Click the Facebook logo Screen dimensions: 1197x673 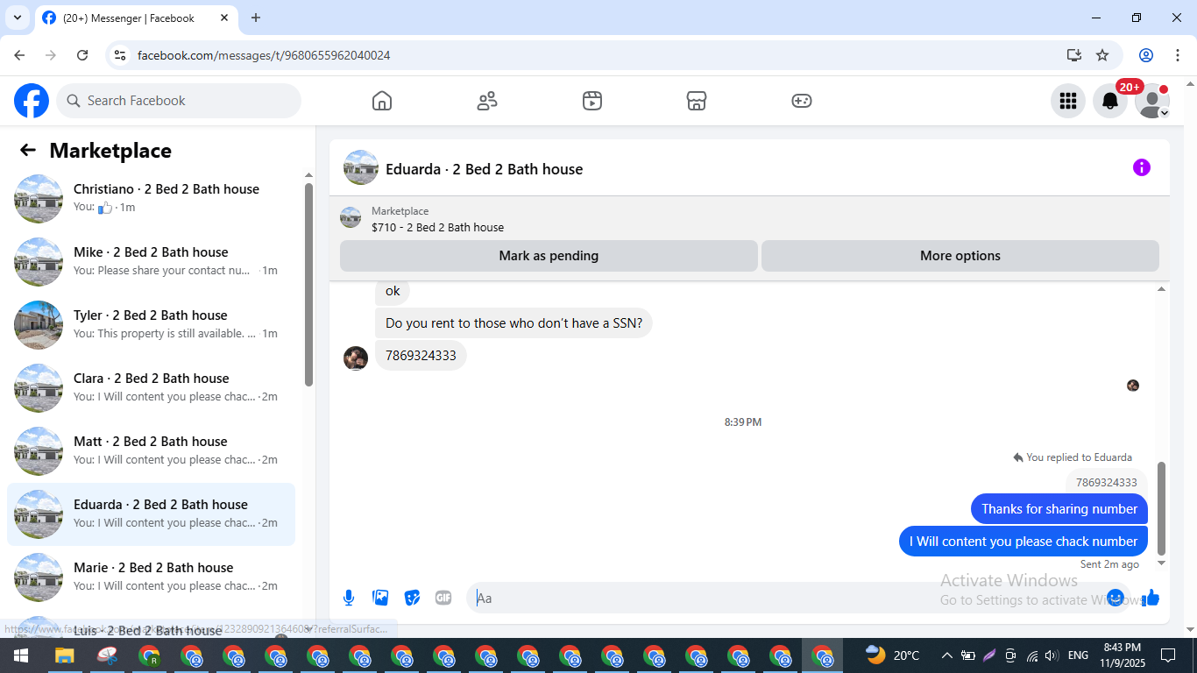pos(32,101)
